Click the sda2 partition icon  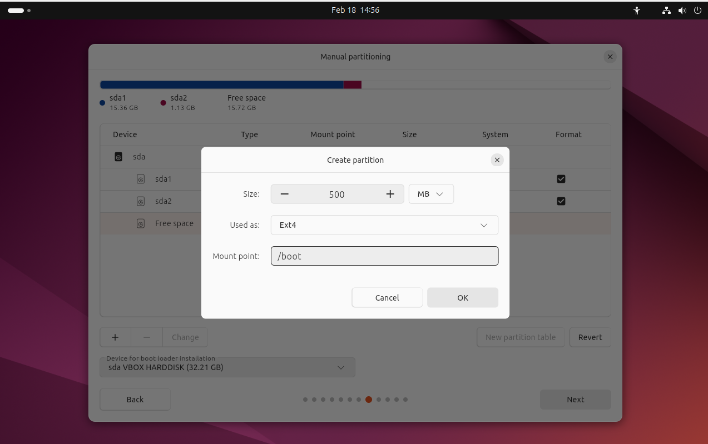click(x=141, y=201)
